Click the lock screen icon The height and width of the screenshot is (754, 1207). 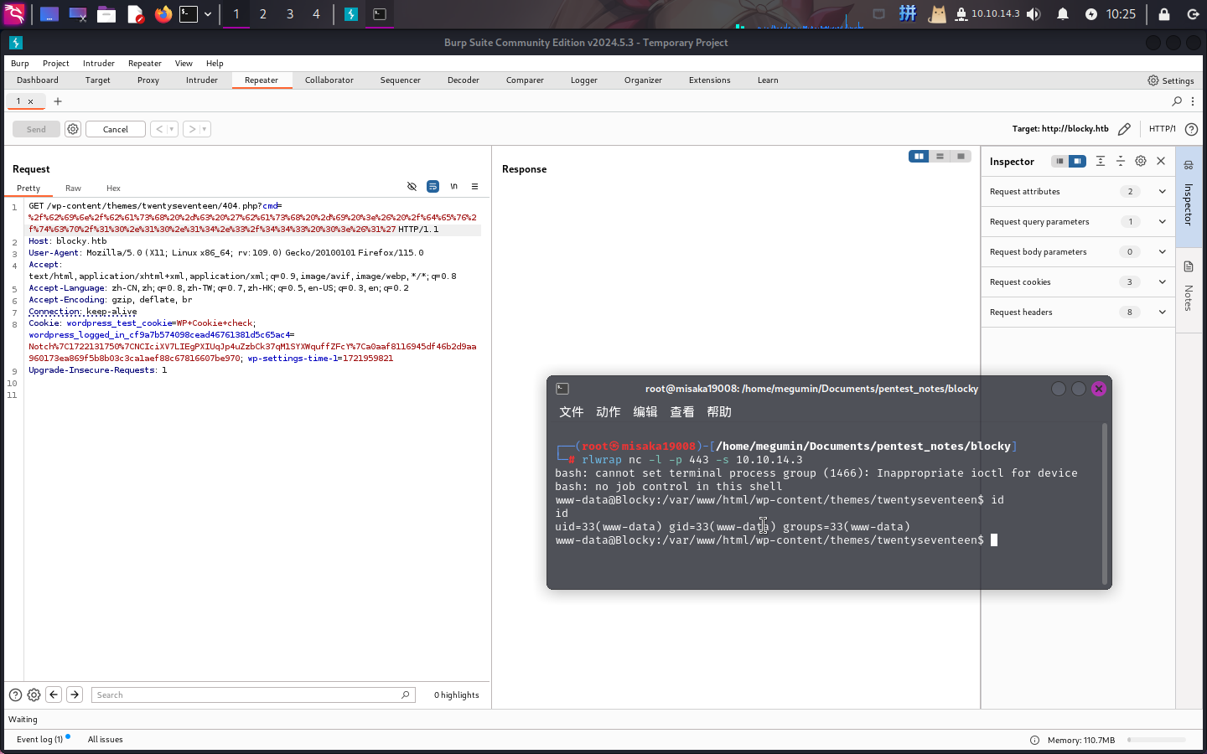coord(1164,13)
